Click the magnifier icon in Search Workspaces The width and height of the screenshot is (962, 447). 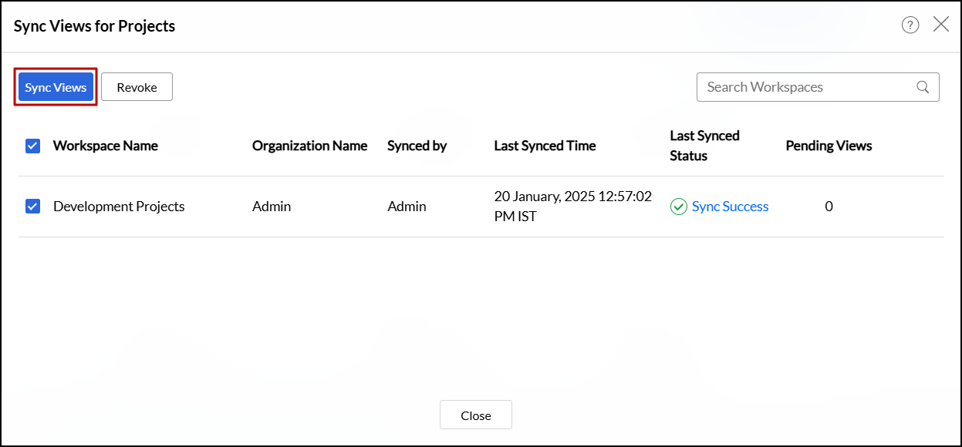point(923,87)
